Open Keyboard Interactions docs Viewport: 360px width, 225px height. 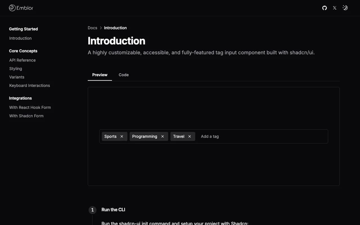30,85
